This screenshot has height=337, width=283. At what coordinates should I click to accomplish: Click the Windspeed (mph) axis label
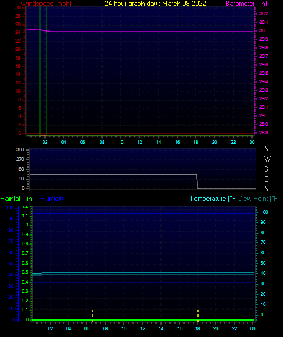46,4
